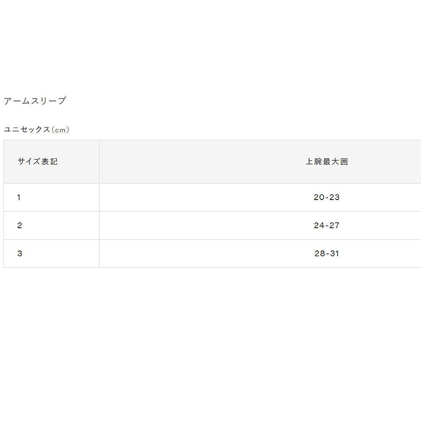Click the divider between the two header columns
The image size is (421, 421).
(x=99, y=162)
